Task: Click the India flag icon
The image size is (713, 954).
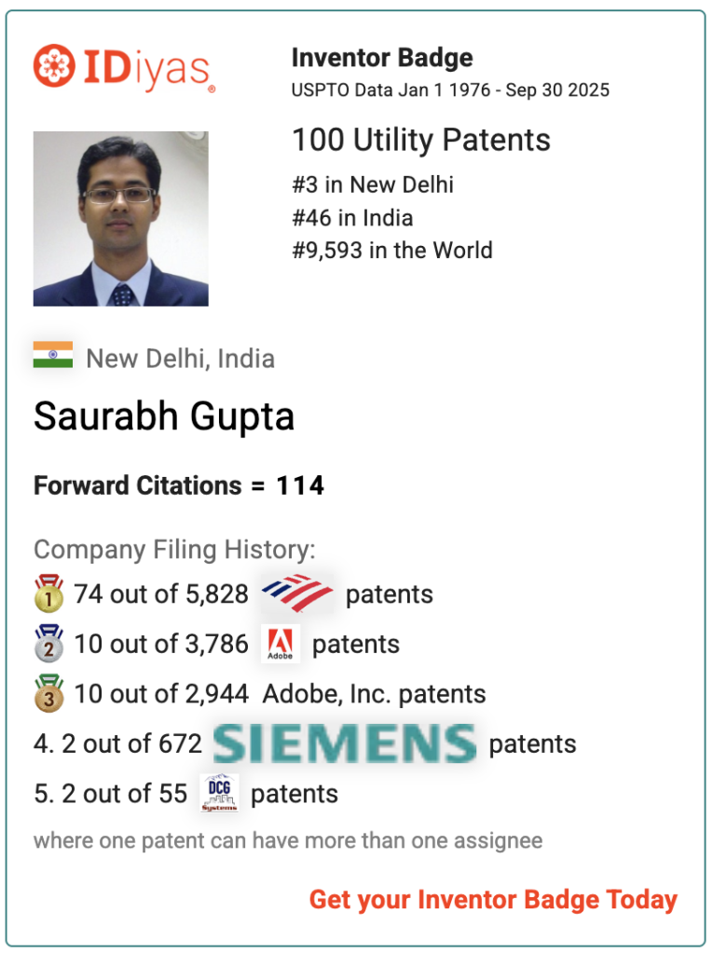Action: 53,355
